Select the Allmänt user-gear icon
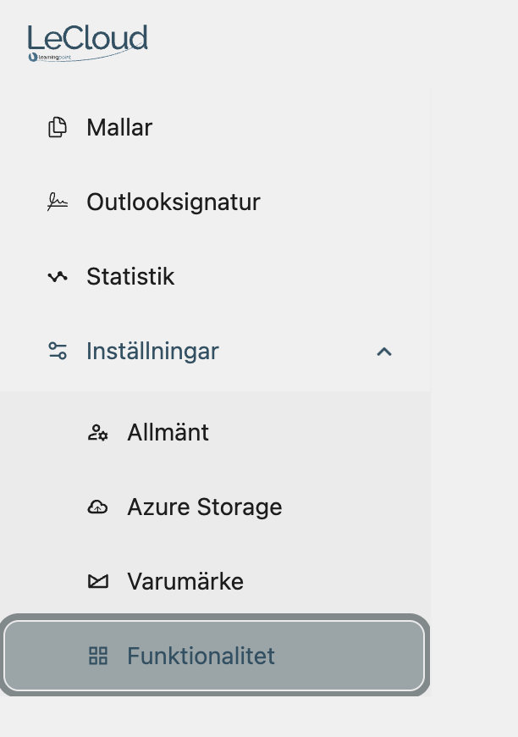The width and height of the screenshot is (518, 737). [98, 432]
